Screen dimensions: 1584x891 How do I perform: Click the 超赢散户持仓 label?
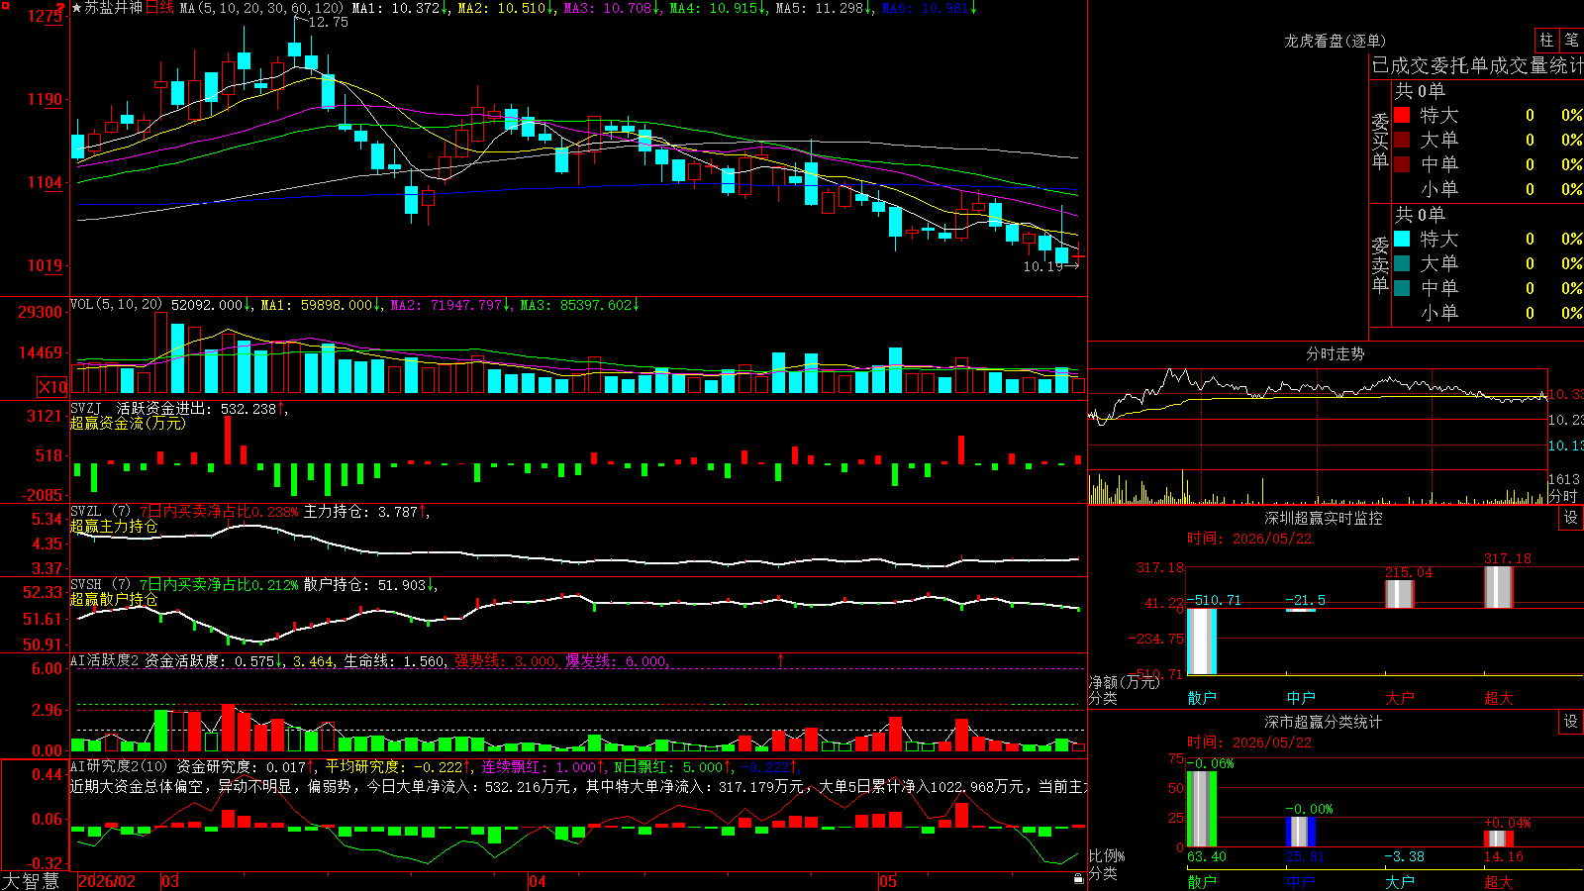click(x=114, y=599)
